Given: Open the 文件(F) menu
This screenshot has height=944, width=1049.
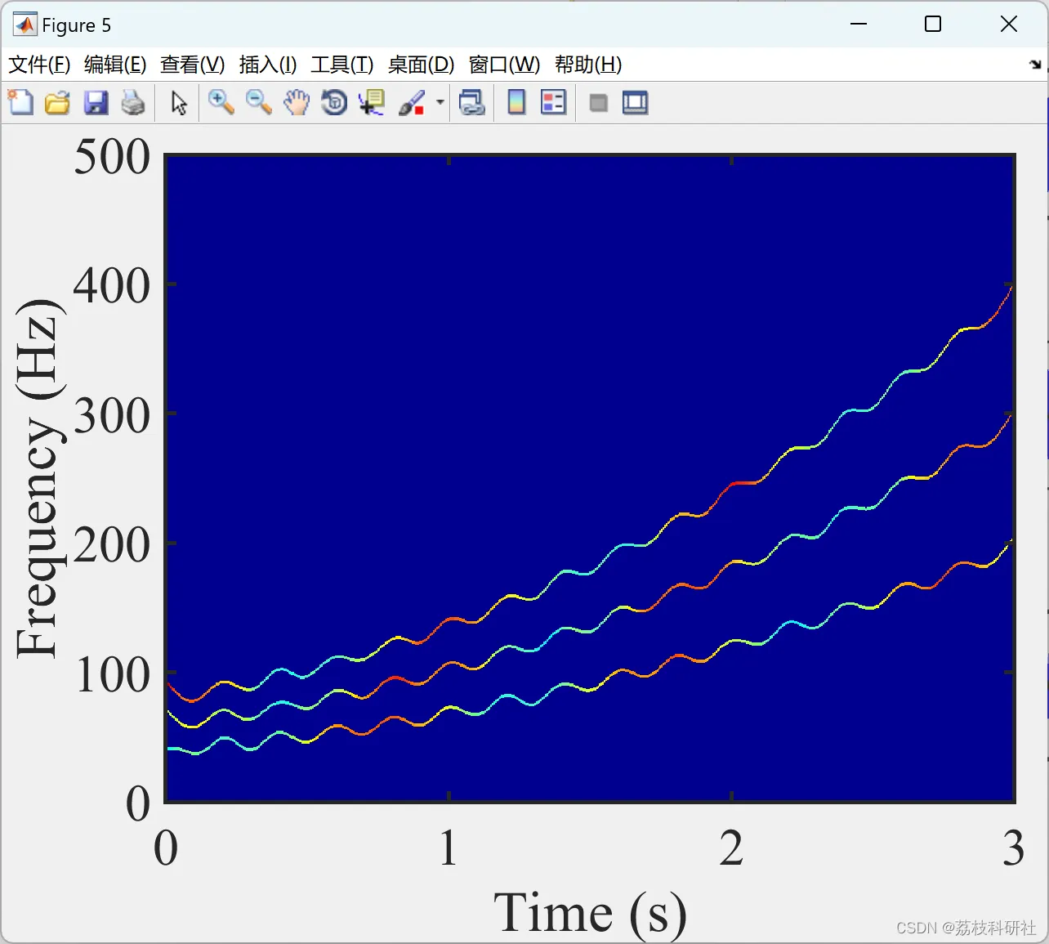Looking at the screenshot, I should [39, 65].
